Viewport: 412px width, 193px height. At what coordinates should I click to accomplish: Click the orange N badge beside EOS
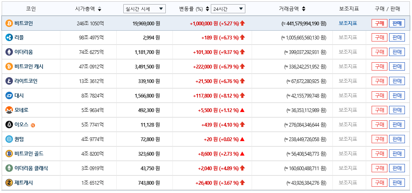coord(32,125)
